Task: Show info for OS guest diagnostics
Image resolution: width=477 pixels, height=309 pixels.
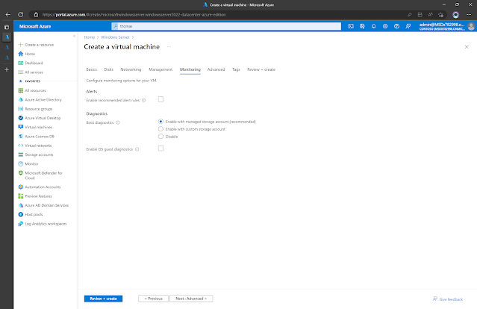Action: point(137,149)
